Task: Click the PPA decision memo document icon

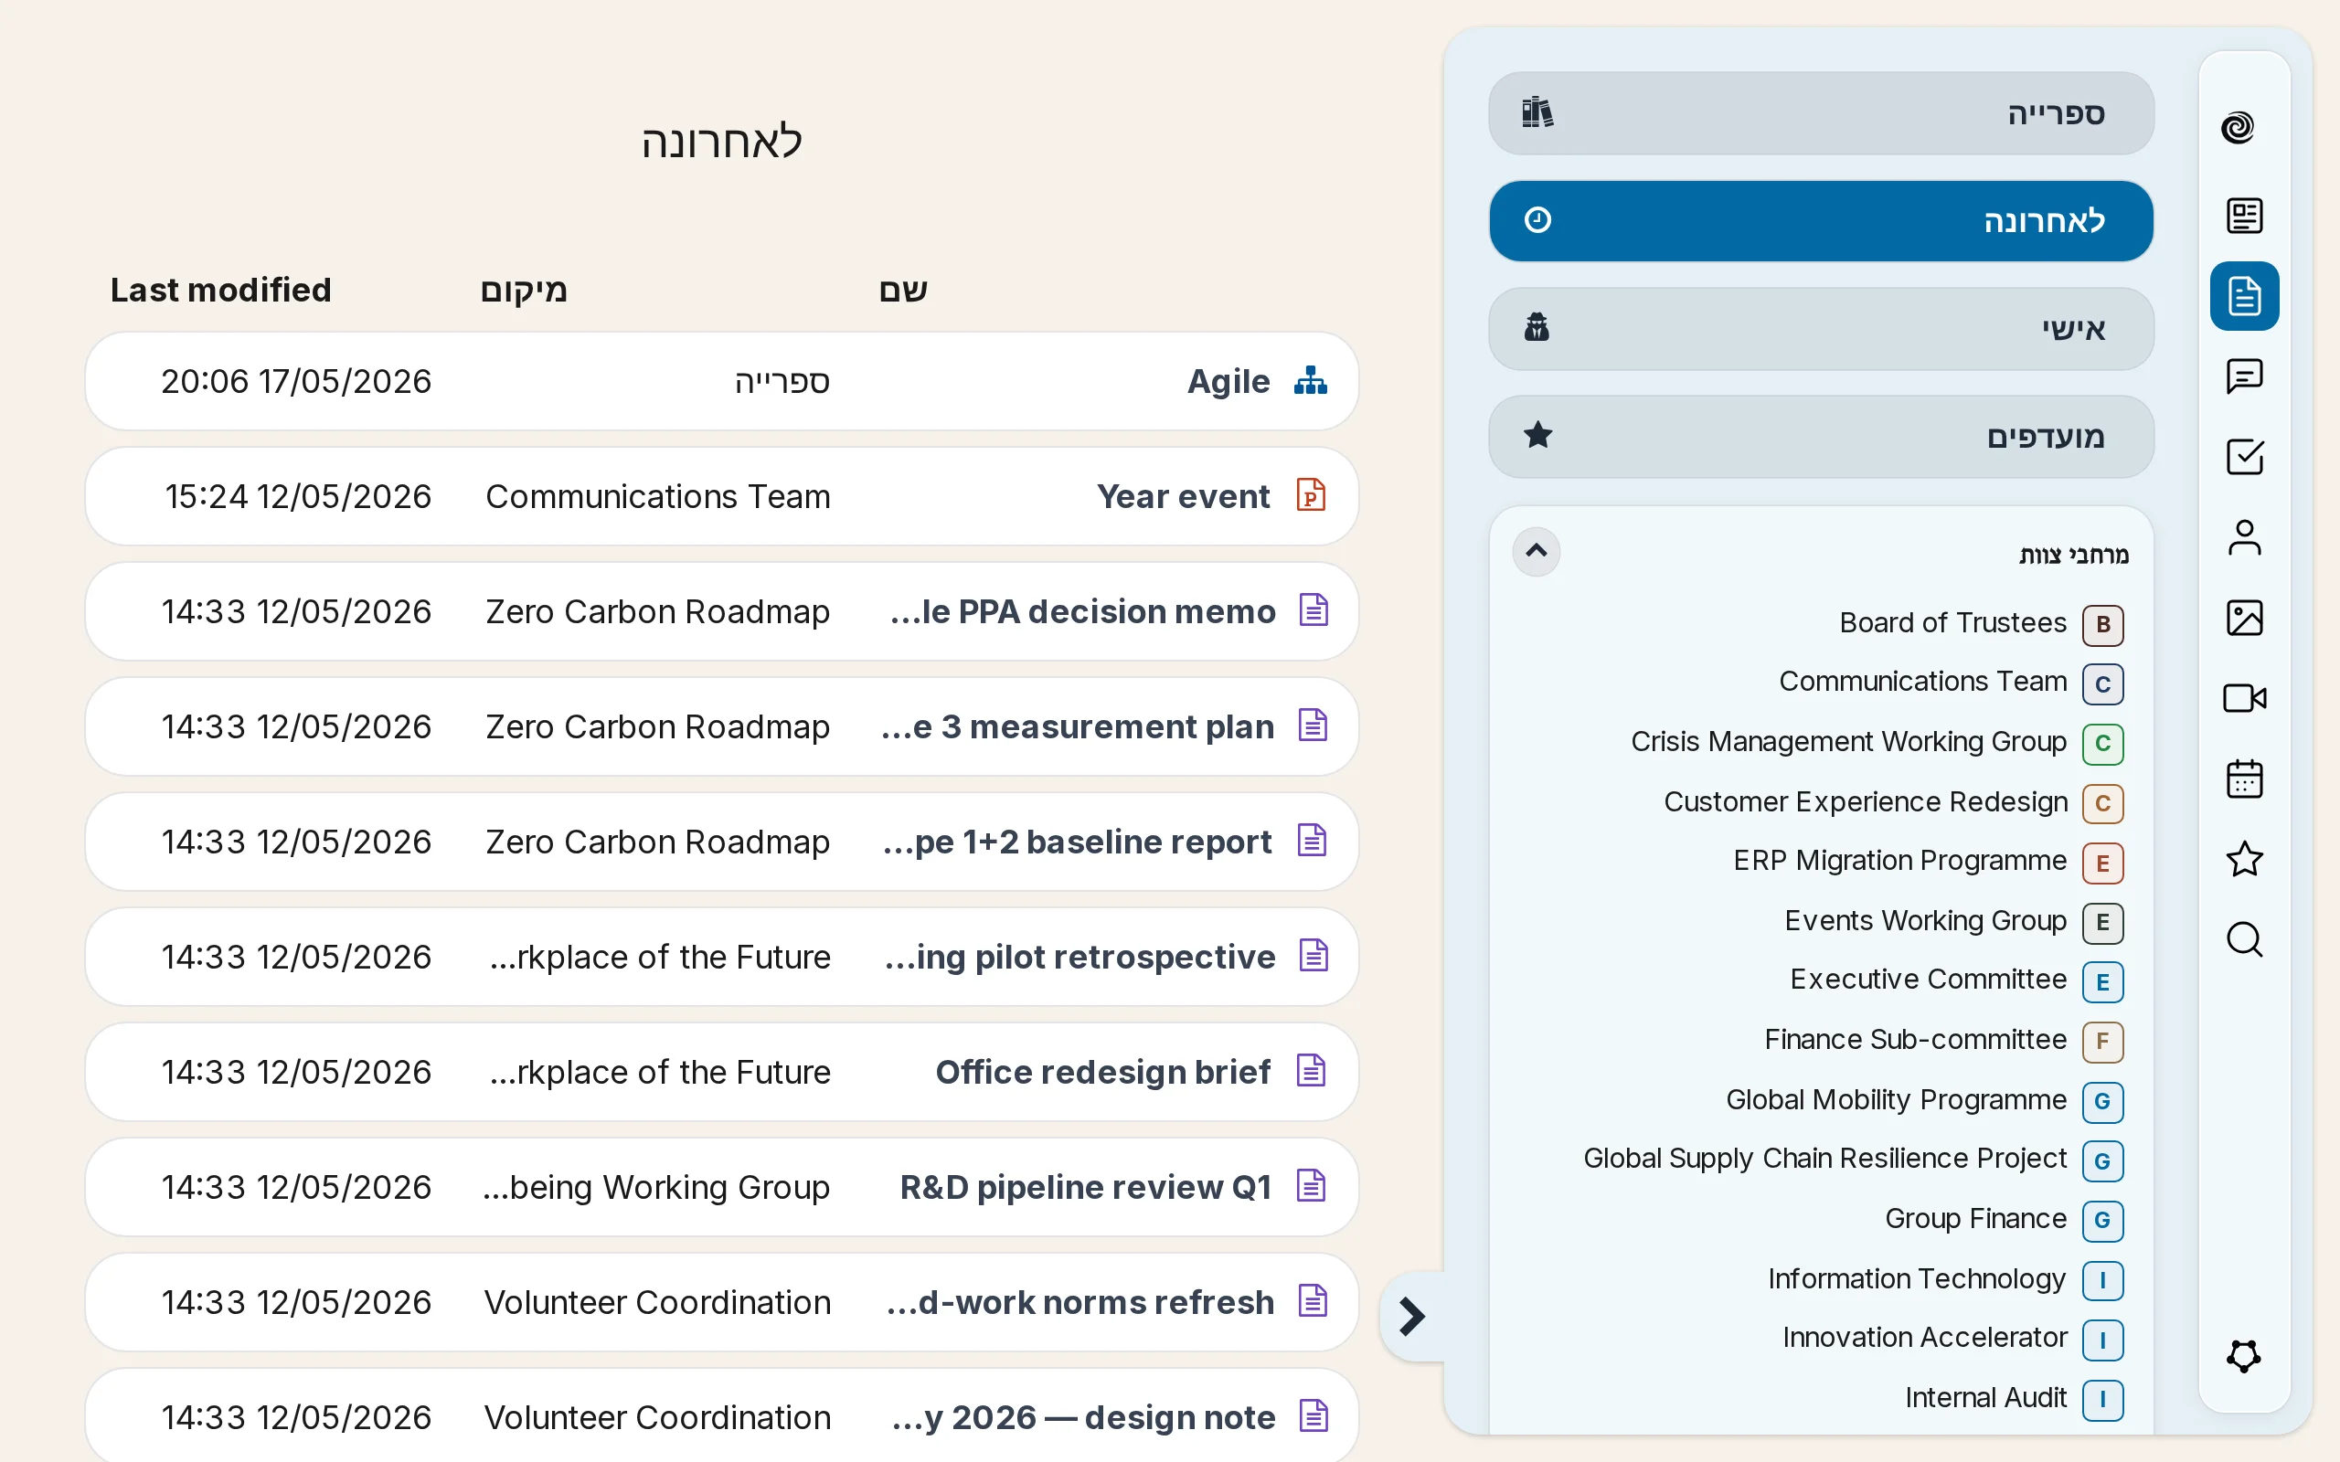Action: [1314, 610]
